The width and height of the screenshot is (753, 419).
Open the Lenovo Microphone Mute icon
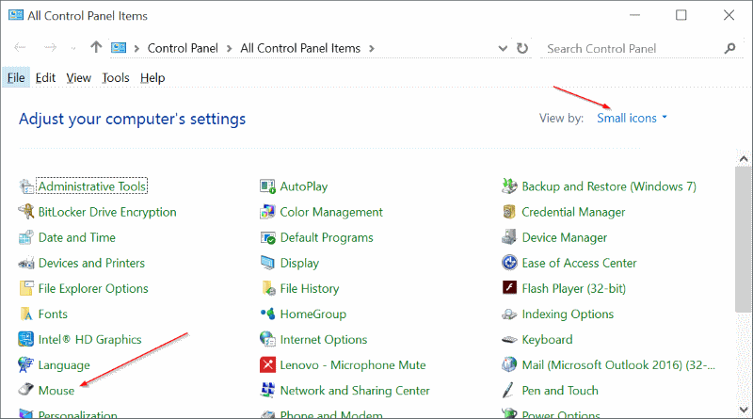tap(267, 364)
